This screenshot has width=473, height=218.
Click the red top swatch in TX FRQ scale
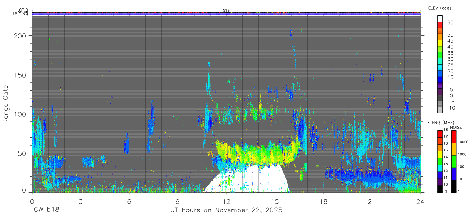(x=440, y=134)
